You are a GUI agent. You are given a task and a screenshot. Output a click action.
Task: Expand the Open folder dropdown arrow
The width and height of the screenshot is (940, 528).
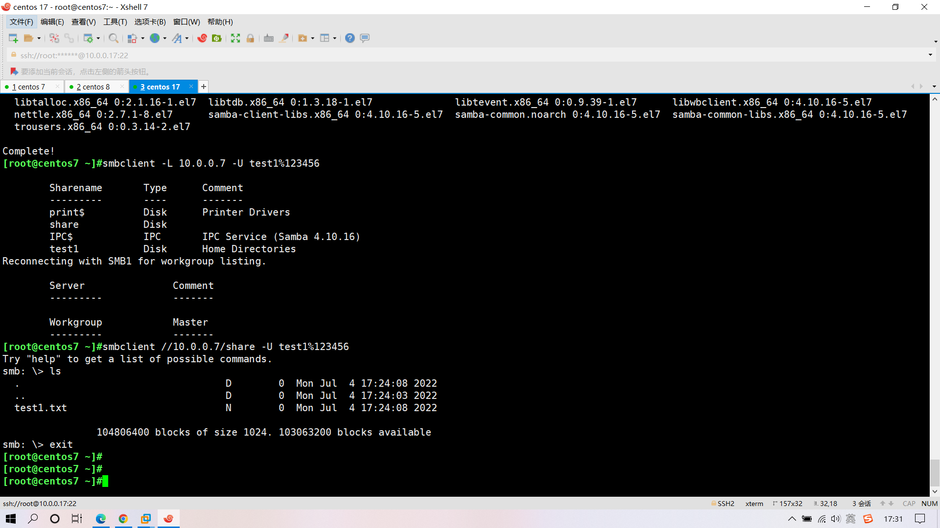point(39,38)
